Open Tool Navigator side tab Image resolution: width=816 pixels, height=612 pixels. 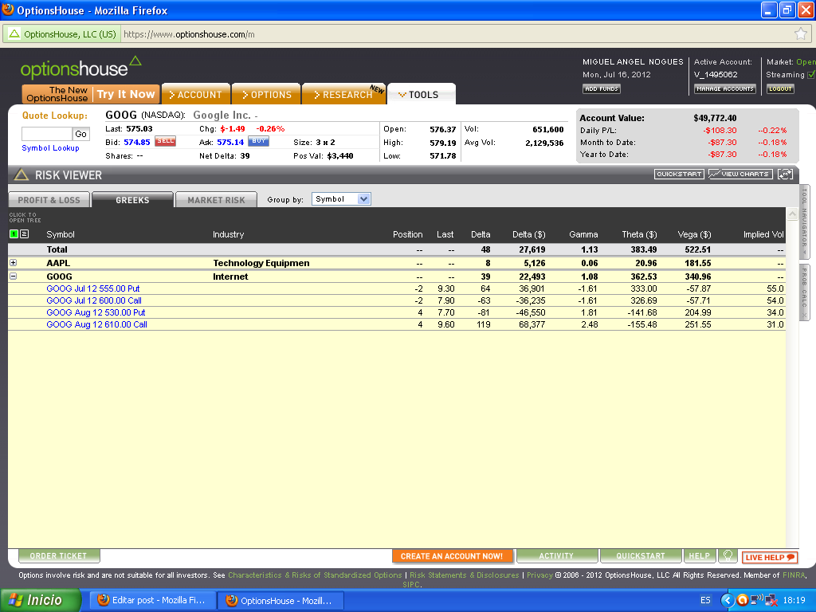tap(805, 222)
